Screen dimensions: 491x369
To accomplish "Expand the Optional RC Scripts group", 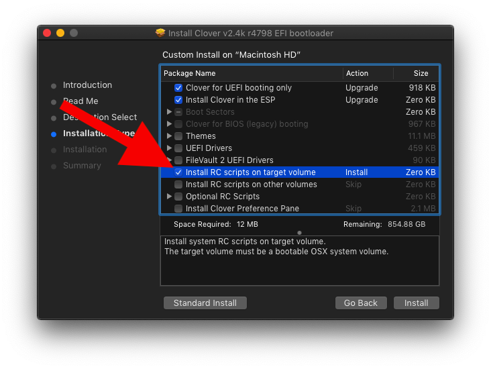I will 169,197.
